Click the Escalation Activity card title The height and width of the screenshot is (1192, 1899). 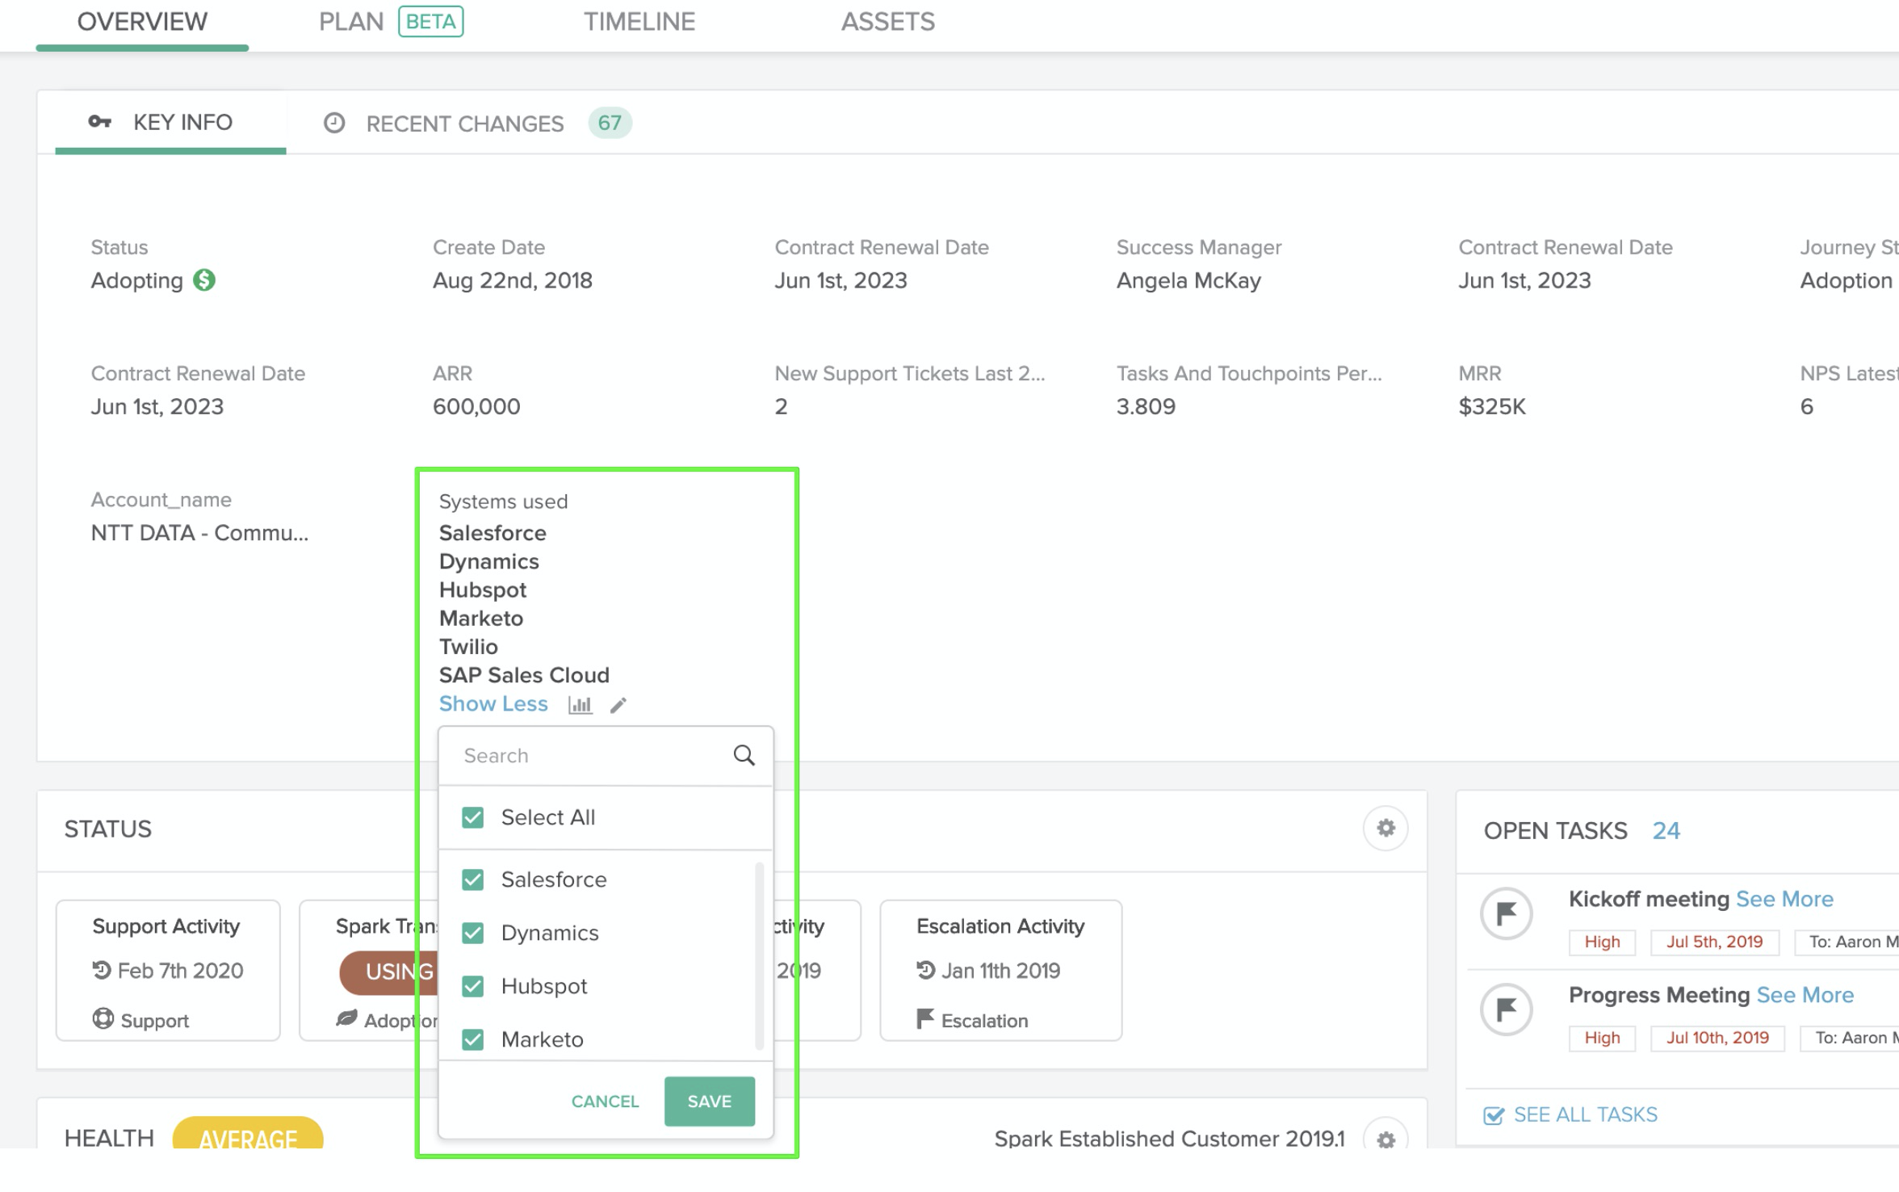coord(1000,926)
